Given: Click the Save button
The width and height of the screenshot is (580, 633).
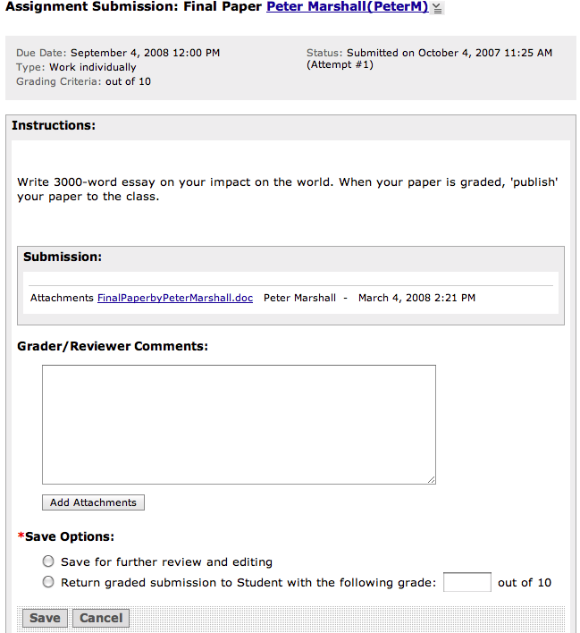Looking at the screenshot, I should (45, 618).
